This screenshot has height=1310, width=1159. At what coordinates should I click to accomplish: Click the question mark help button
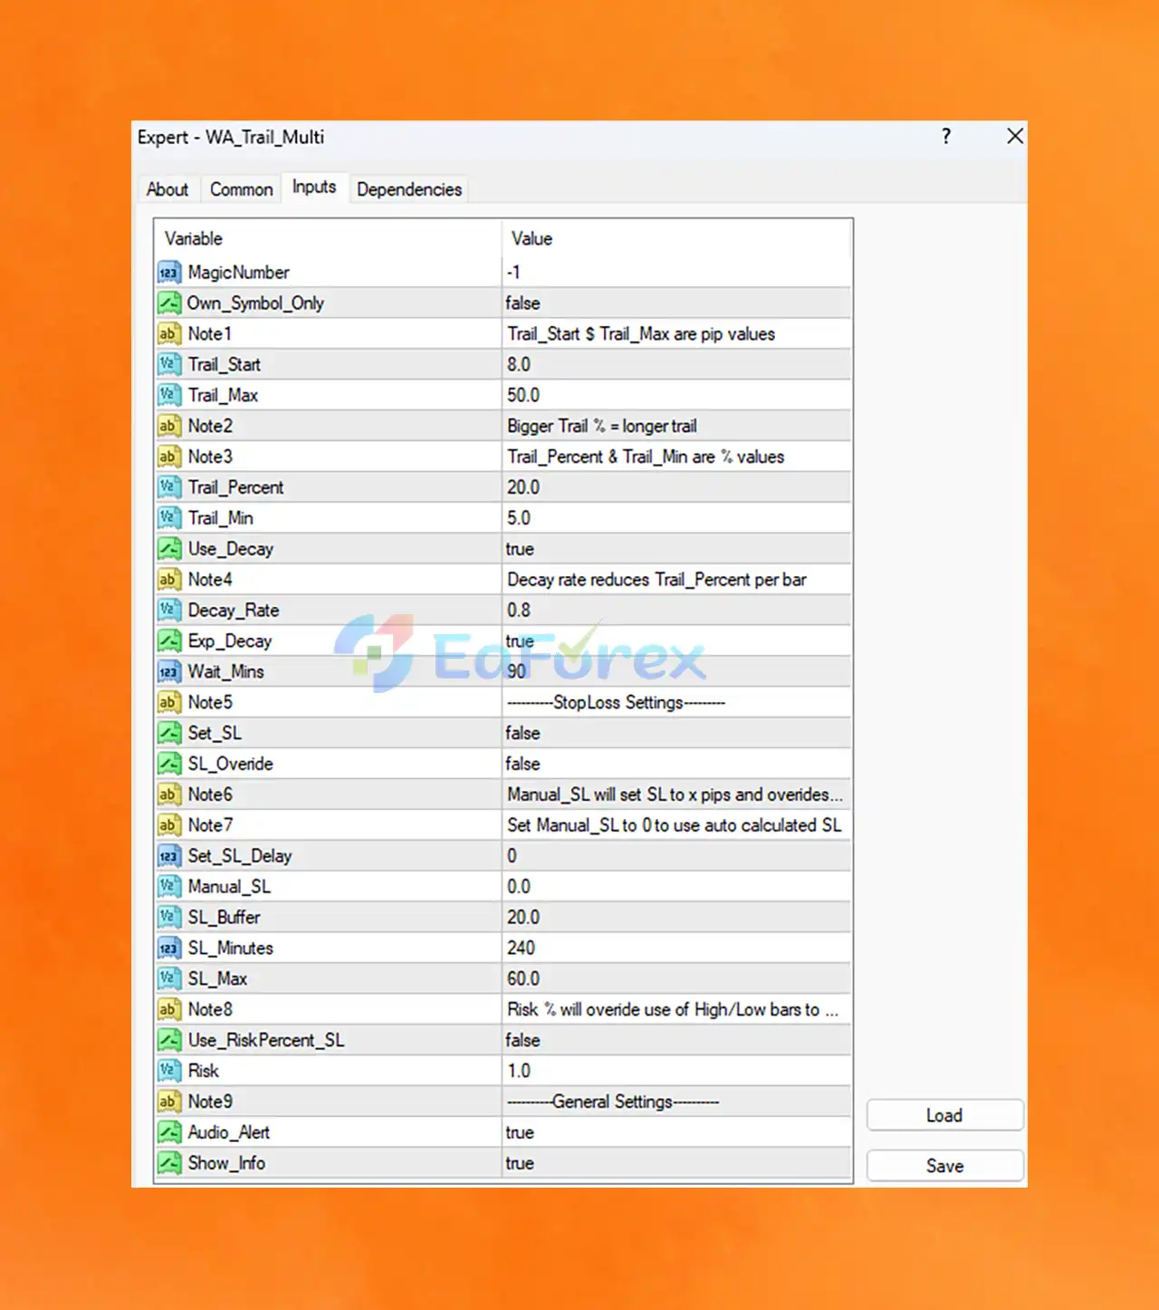coord(946,137)
